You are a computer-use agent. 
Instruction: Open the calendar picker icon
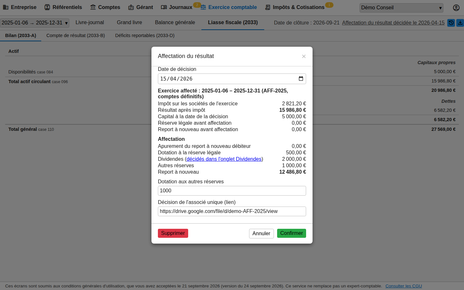point(301,79)
